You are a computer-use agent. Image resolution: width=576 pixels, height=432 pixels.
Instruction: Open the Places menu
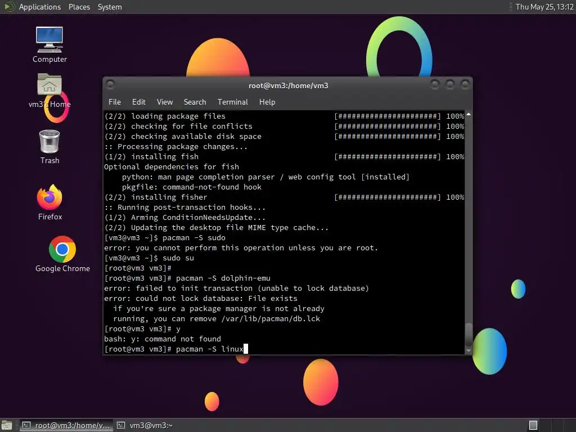click(x=79, y=7)
